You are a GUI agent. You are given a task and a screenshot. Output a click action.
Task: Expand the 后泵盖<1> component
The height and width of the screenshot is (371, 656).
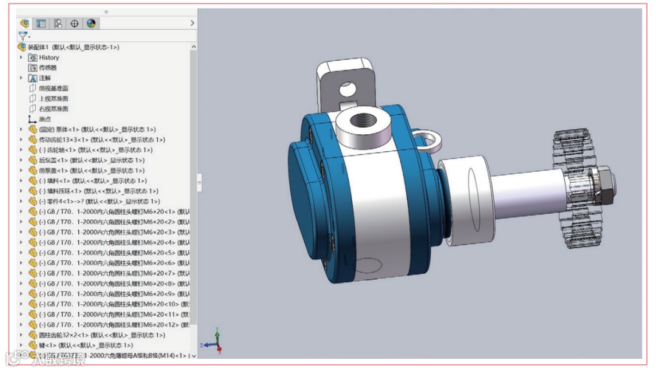pos(21,160)
